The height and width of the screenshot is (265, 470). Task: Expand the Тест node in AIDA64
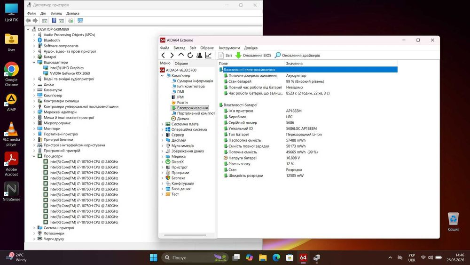(x=162, y=194)
